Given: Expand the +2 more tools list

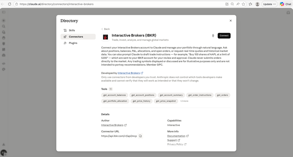Looking at the screenshot, I should click(184, 101).
